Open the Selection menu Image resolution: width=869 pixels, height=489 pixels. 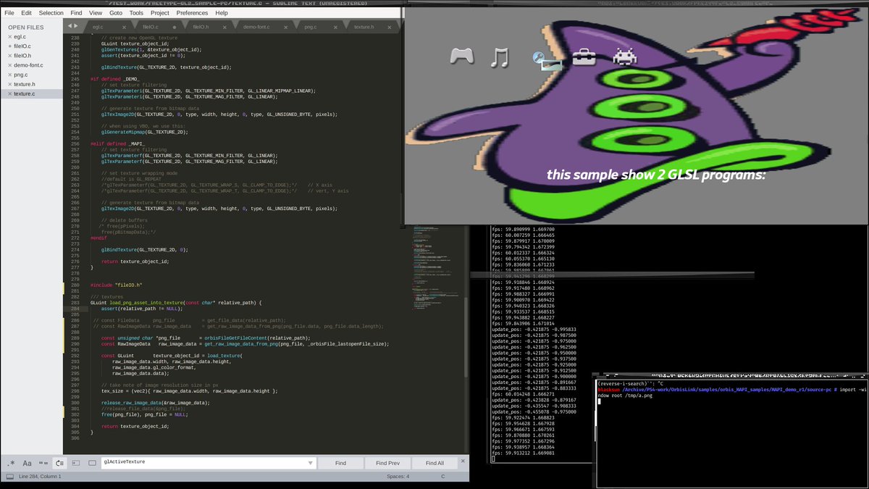tap(51, 13)
